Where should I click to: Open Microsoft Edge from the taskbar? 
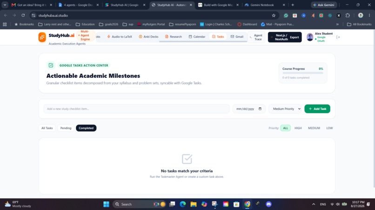[183, 204]
